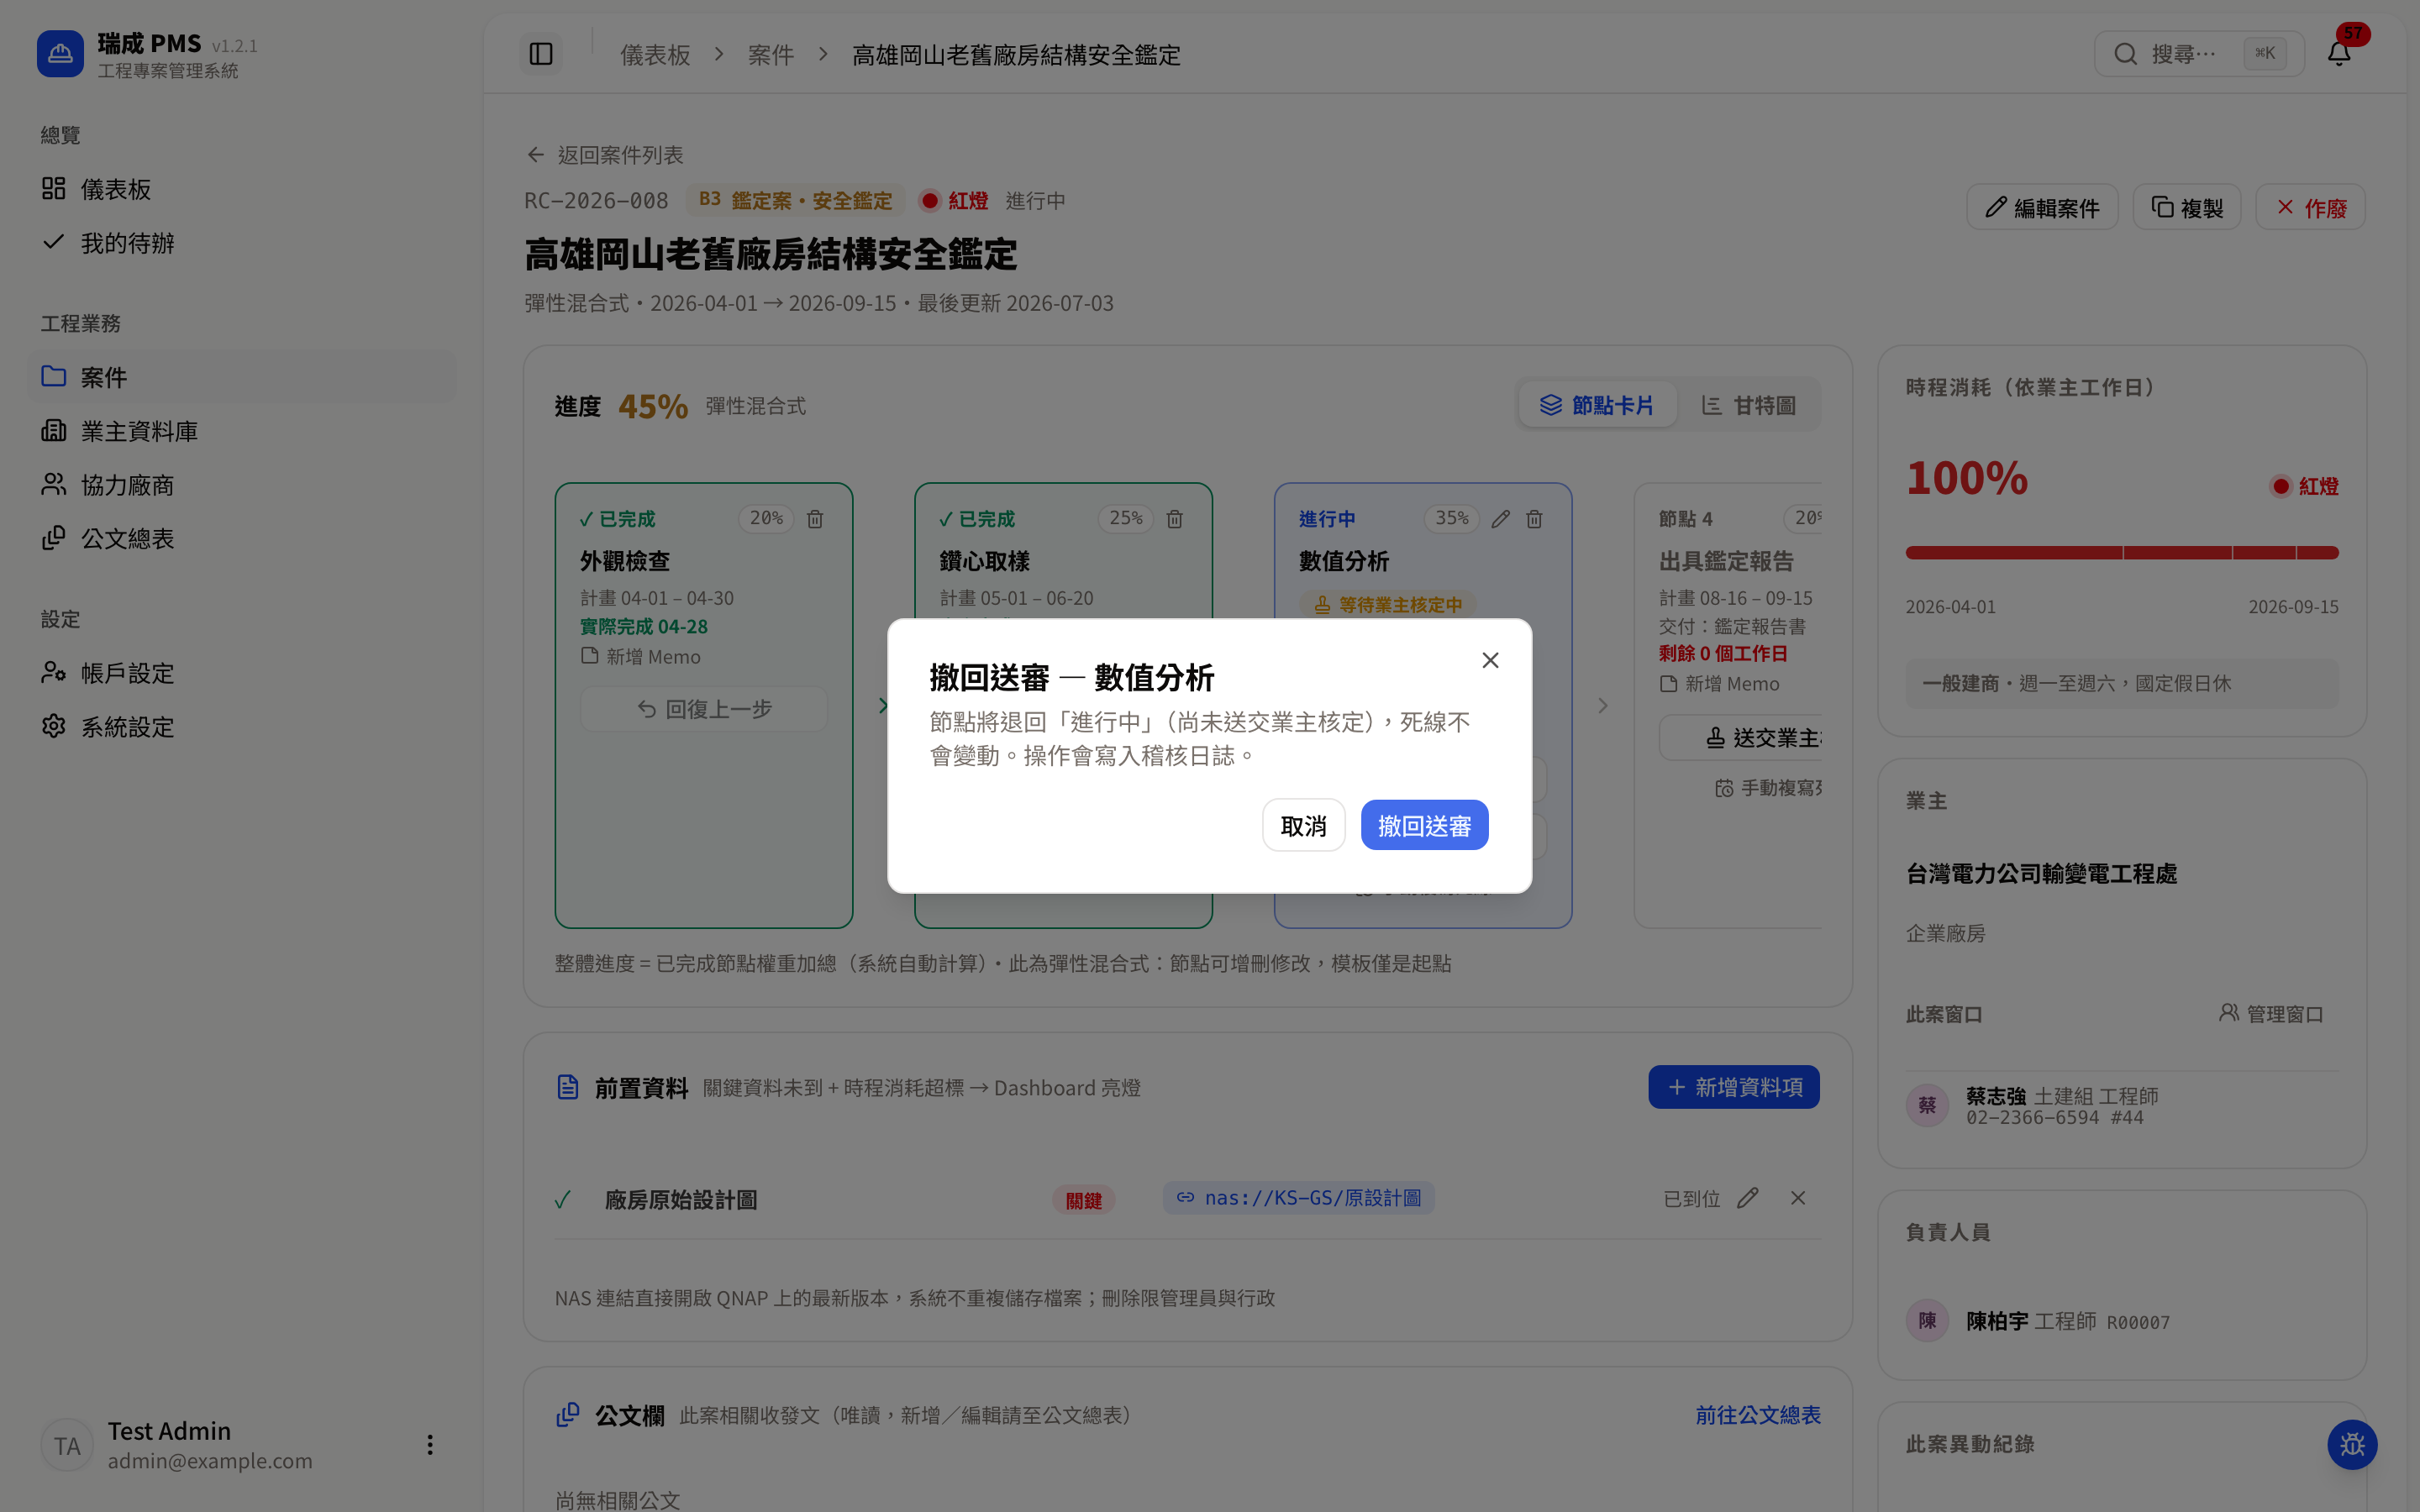
Task: Remove 廠房原始設計圖 row X icon
Action: 1798,1198
